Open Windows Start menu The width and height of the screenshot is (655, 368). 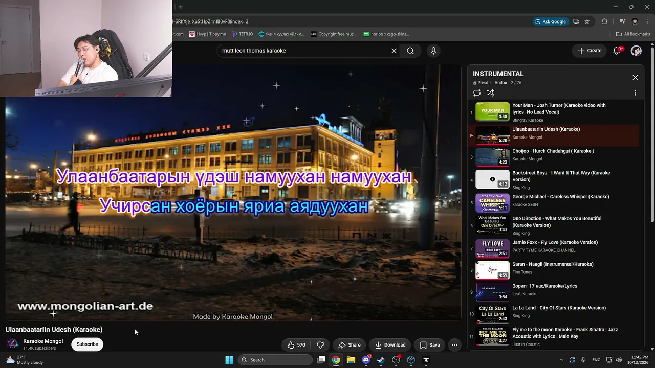pyautogui.click(x=229, y=360)
